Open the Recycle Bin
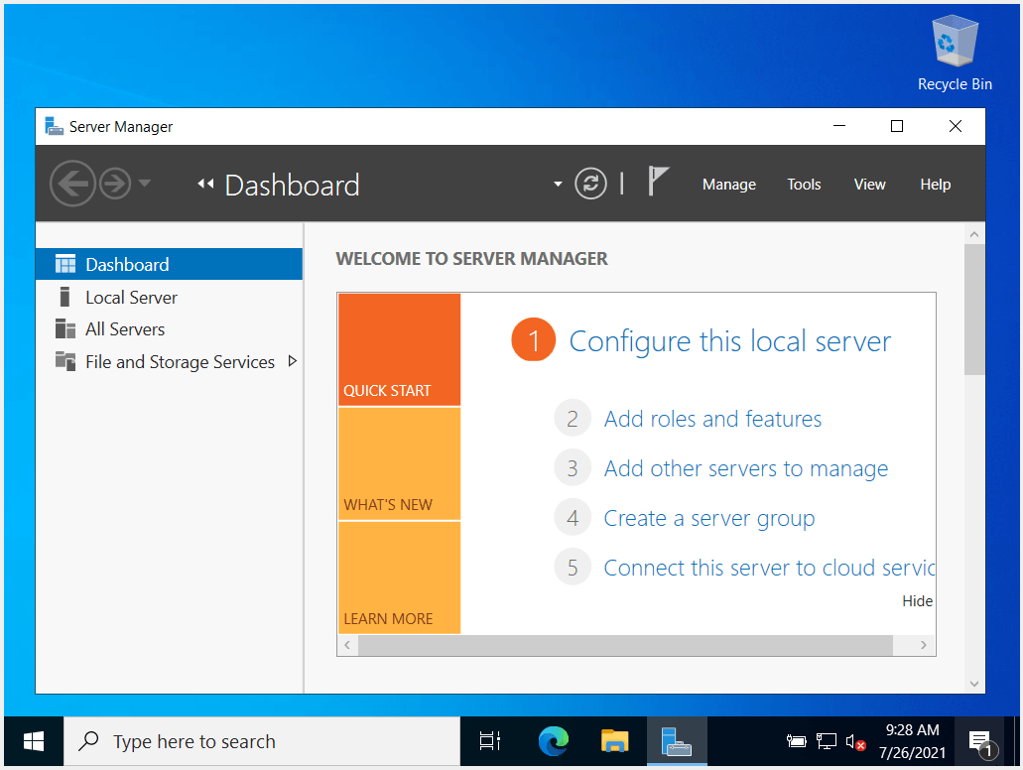The image size is (1023, 770). tap(953, 42)
